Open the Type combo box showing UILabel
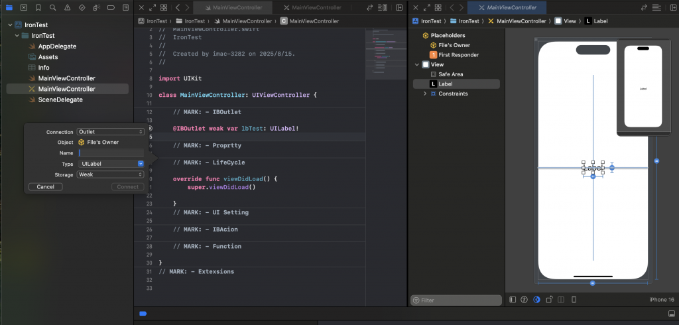 [x=111, y=164]
